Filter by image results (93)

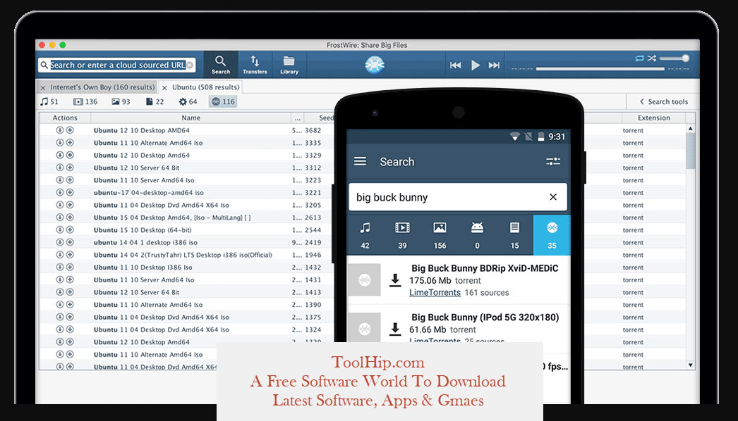[x=121, y=101]
